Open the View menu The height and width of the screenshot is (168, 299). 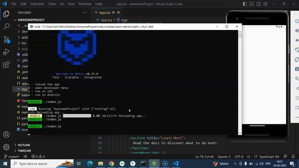click(x=52, y=4)
